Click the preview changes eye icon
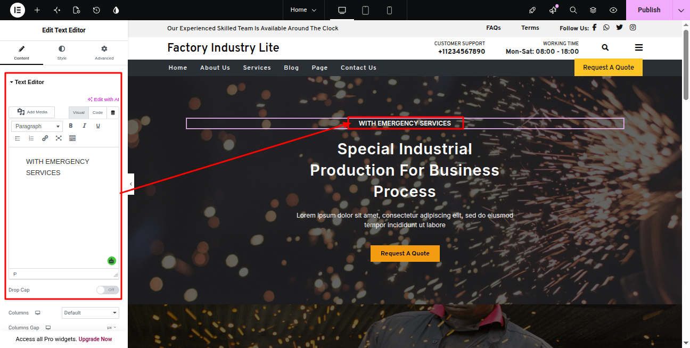This screenshot has height=348, width=690. coord(613,10)
